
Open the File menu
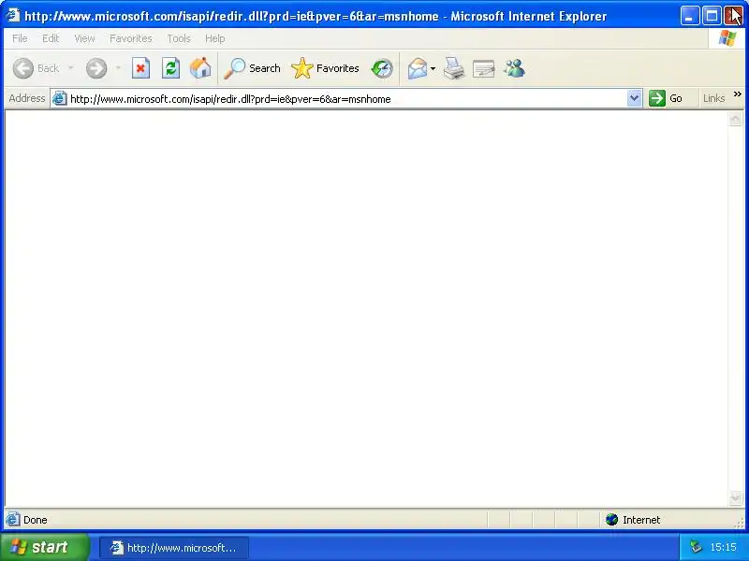tap(20, 38)
